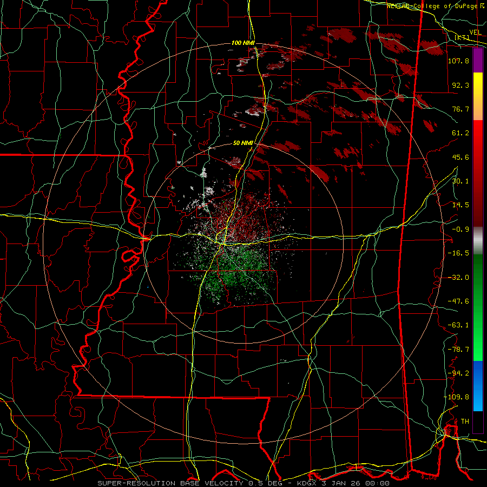Select the 107.8 velocity scale value

click(x=458, y=61)
